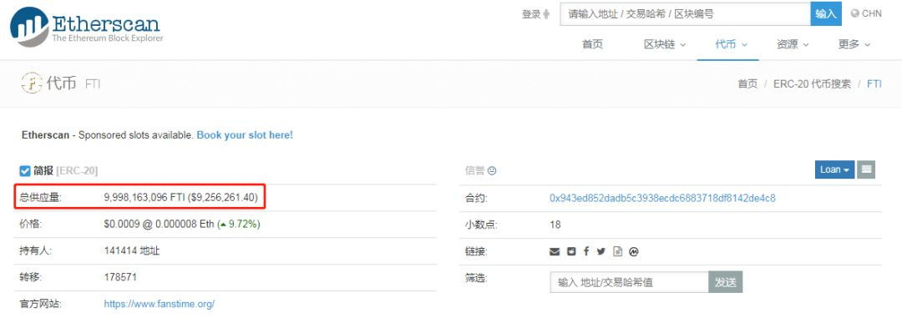This screenshot has height=318, width=902.
Task: Open the Facebook link icon
Action: 586,251
